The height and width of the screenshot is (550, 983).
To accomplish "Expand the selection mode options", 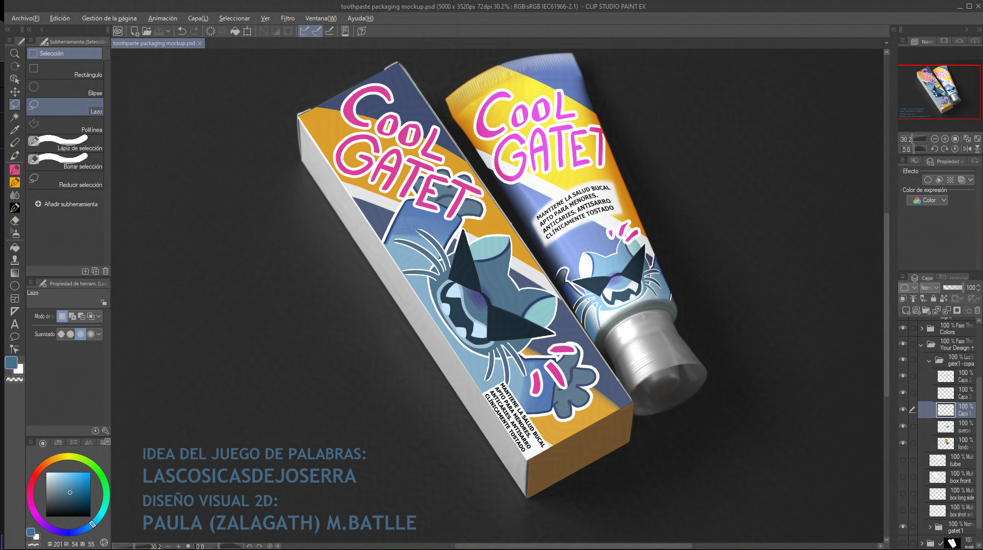I will pos(99,316).
